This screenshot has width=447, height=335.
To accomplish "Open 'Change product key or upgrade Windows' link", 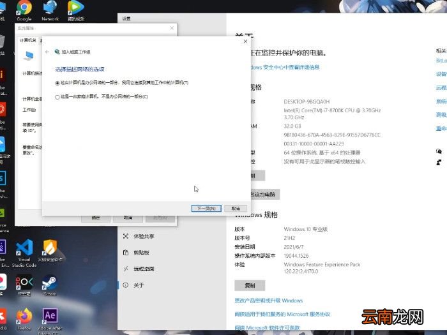I will 269,301.
